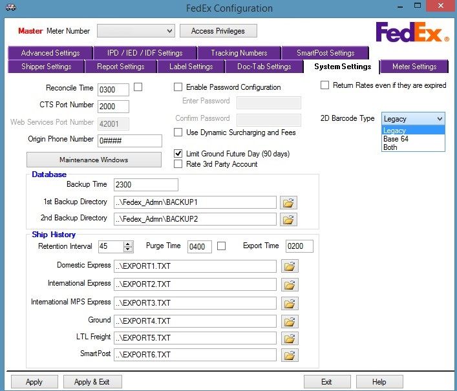
Task: Open Help
Action: tap(379, 382)
